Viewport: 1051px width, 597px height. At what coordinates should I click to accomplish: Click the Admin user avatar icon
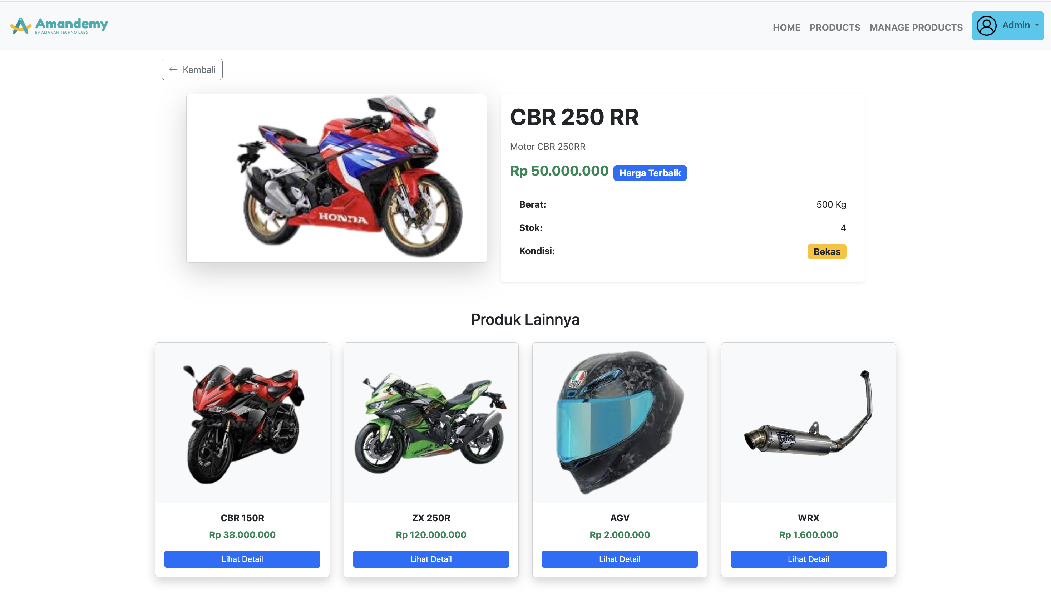tap(986, 26)
